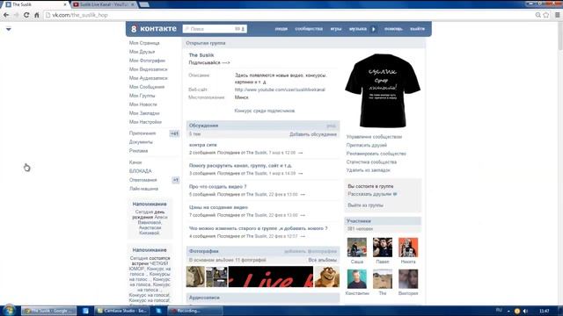Open игры in the VK header
This screenshot has width=563, height=316.
click(x=336, y=29)
